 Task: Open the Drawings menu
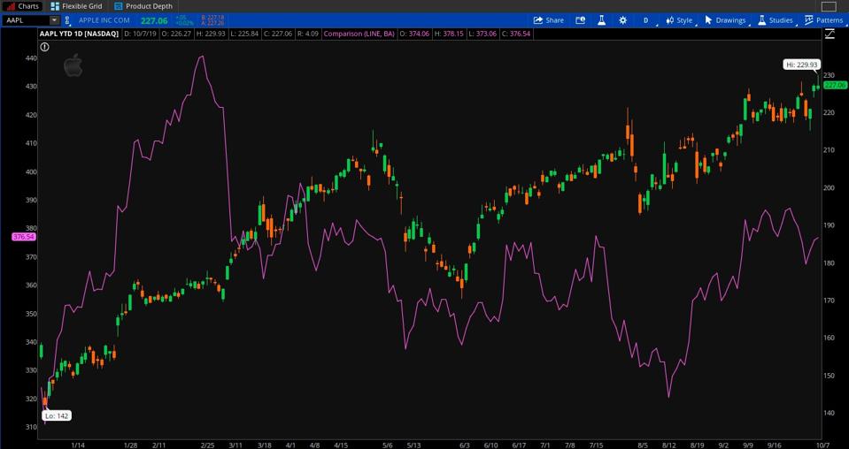click(726, 20)
